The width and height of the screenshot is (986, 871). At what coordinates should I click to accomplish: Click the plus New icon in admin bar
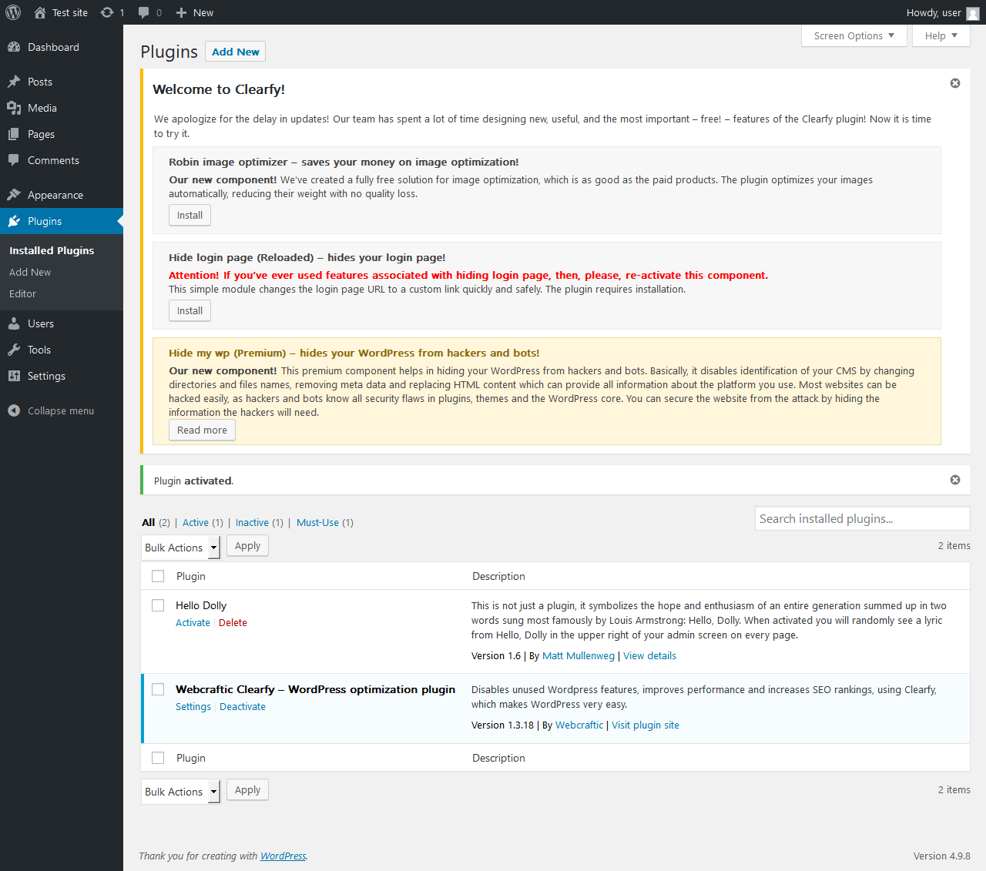pyautogui.click(x=181, y=13)
